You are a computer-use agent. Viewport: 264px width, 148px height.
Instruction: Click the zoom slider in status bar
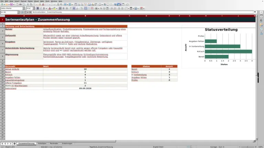click(x=247, y=147)
